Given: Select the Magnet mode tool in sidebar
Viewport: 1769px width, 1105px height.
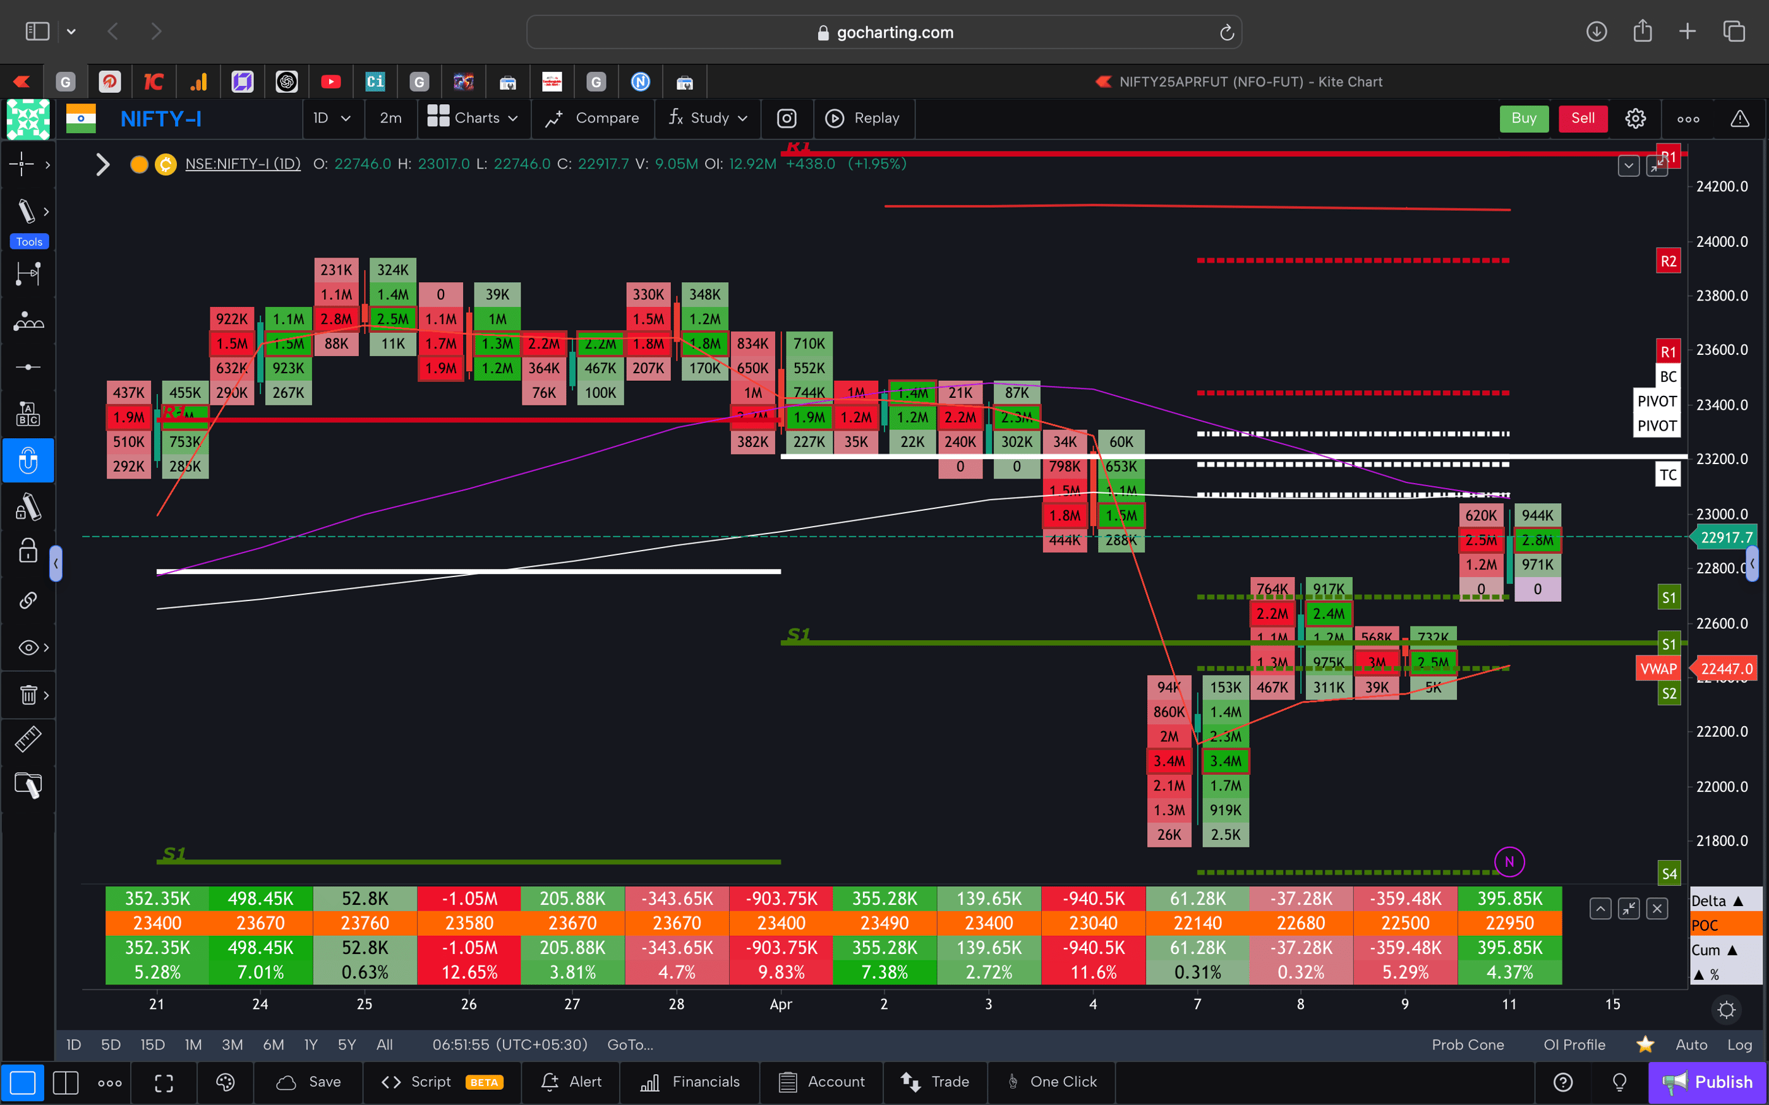Looking at the screenshot, I should [28, 460].
